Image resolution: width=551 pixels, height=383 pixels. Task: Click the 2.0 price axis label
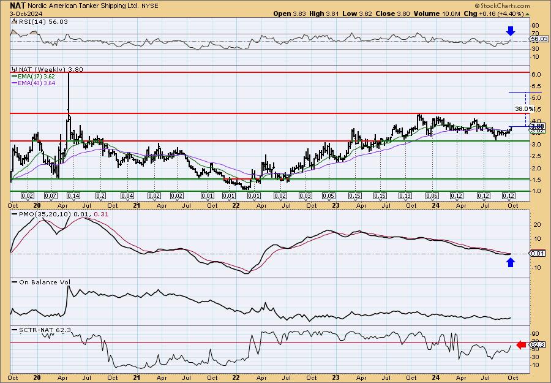[x=536, y=168]
